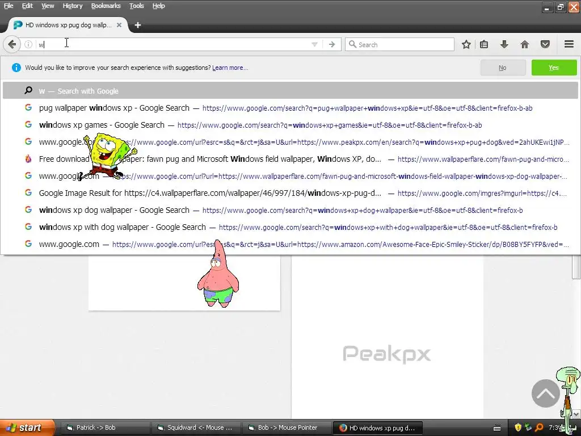
Task: Click the site information icon in address bar
Action: pyautogui.click(x=28, y=44)
